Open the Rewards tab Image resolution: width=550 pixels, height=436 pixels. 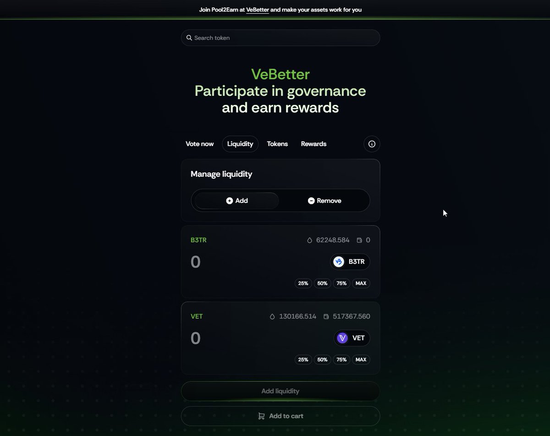point(313,144)
